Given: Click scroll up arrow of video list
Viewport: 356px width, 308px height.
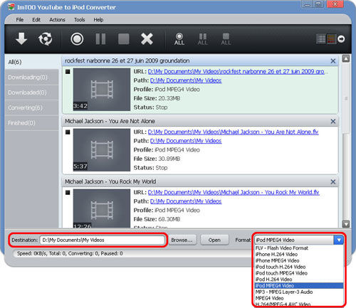Looking at the screenshot, I should 346,58.
